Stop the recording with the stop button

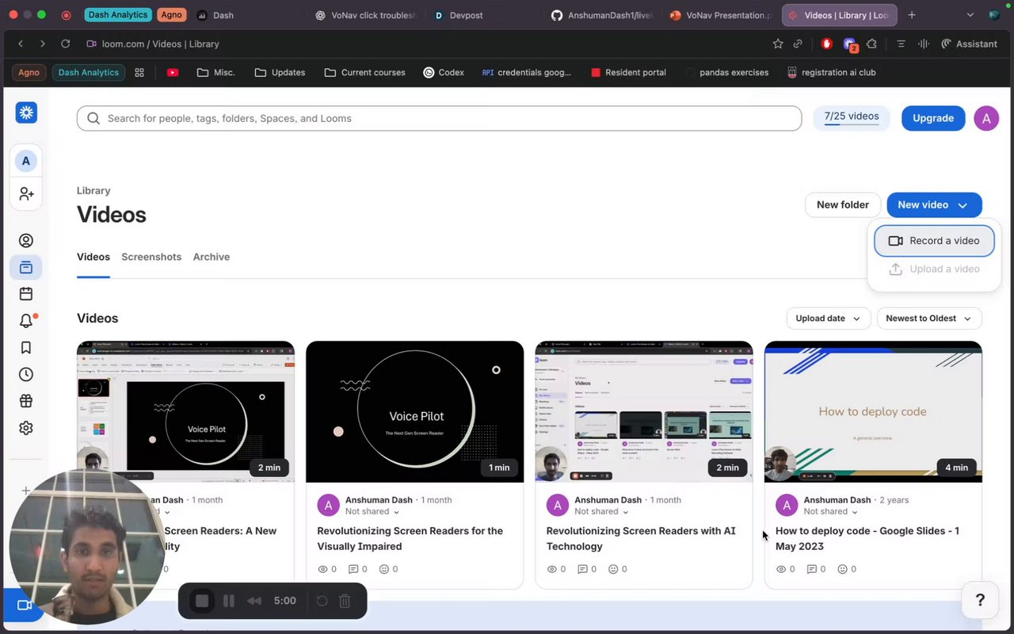tap(202, 601)
